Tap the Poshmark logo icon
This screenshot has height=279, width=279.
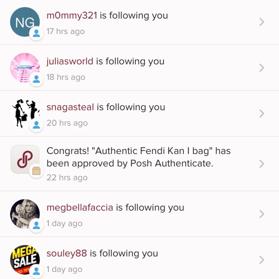coord(25,159)
